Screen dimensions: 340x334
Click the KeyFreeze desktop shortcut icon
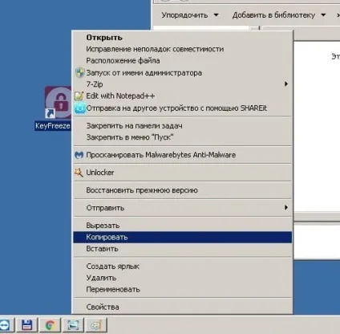click(x=59, y=102)
